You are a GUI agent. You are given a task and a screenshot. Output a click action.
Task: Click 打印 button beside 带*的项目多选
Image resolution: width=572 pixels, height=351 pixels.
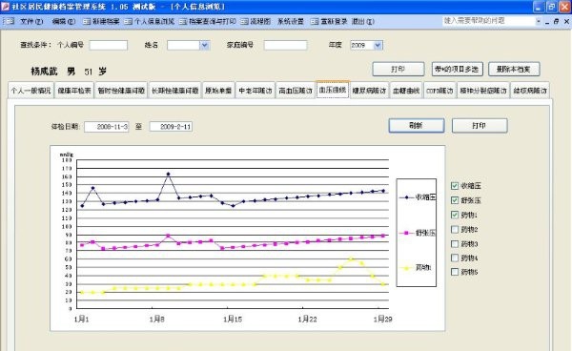(x=398, y=69)
